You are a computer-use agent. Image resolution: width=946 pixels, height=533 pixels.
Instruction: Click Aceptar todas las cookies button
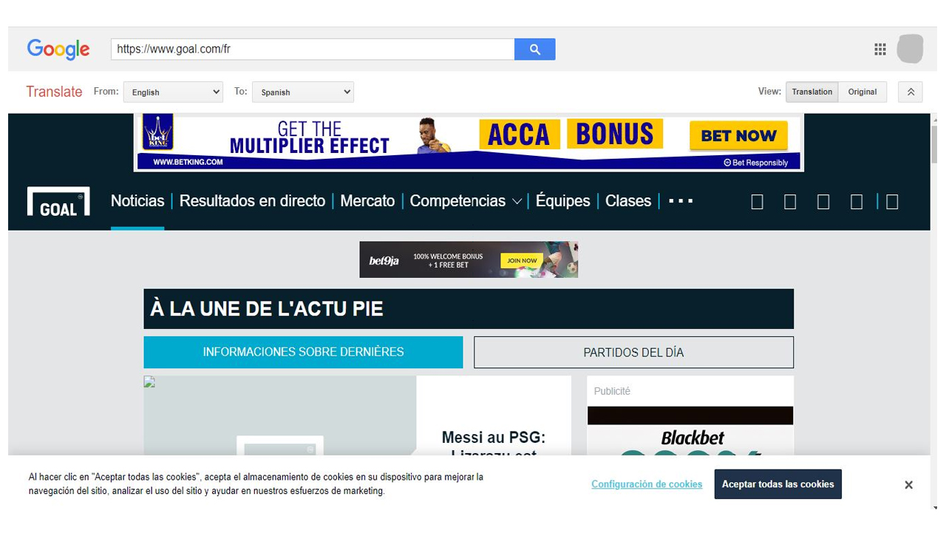[777, 484]
